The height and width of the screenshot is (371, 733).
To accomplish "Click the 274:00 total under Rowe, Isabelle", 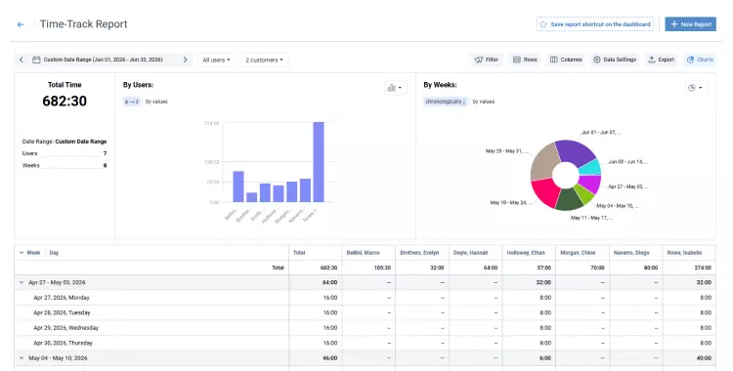I will pos(703,268).
